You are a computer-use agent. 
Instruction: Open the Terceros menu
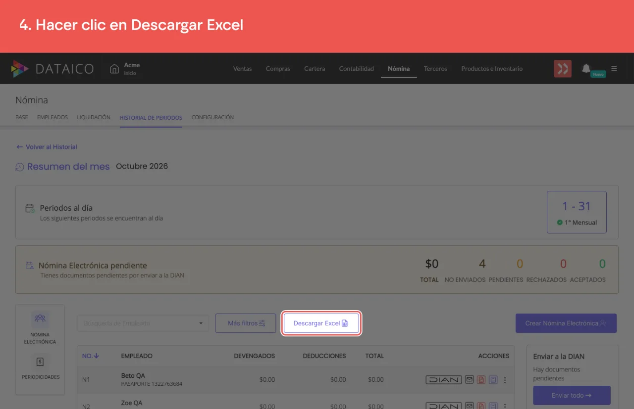point(435,69)
